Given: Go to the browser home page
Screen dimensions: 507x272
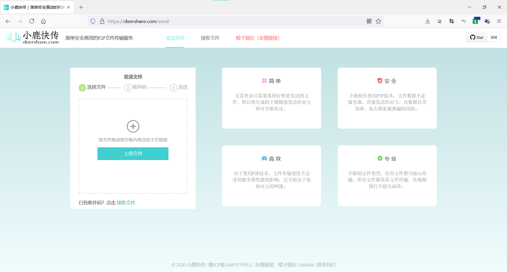Looking at the screenshot, I should tap(44, 21).
